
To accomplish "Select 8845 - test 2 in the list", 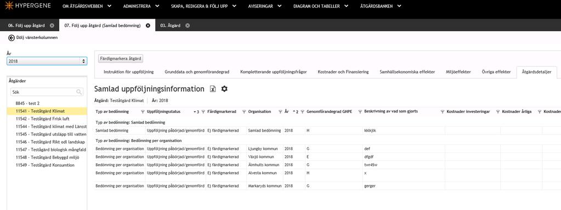I will [27, 103].
